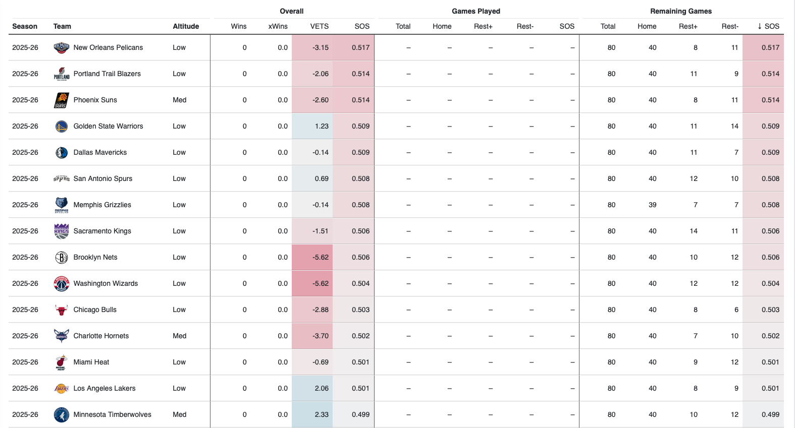The height and width of the screenshot is (428, 795).
Task: Sort by the Season column header
Action: pyautogui.click(x=25, y=26)
